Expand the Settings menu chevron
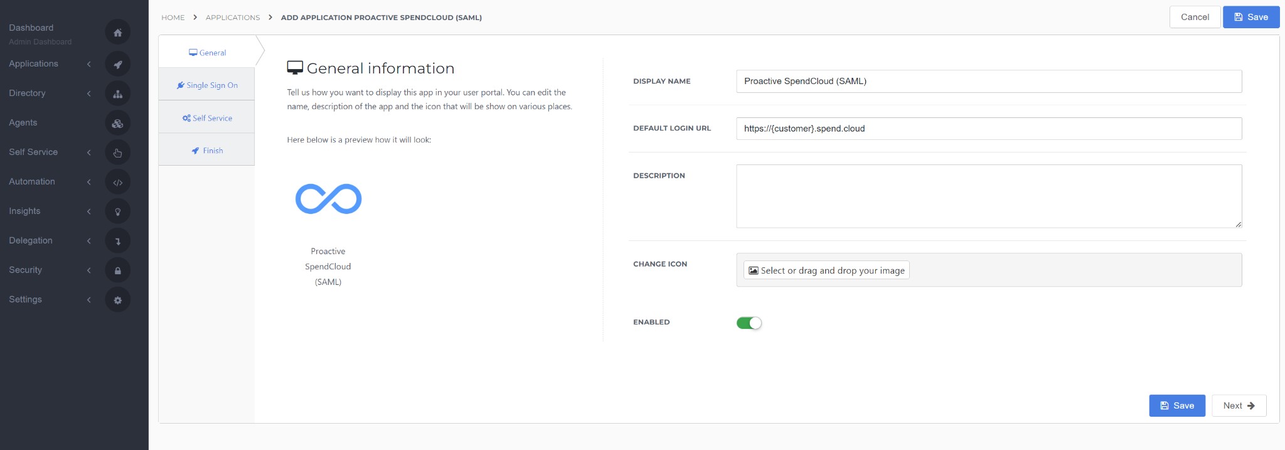The width and height of the screenshot is (1285, 450). click(x=89, y=300)
